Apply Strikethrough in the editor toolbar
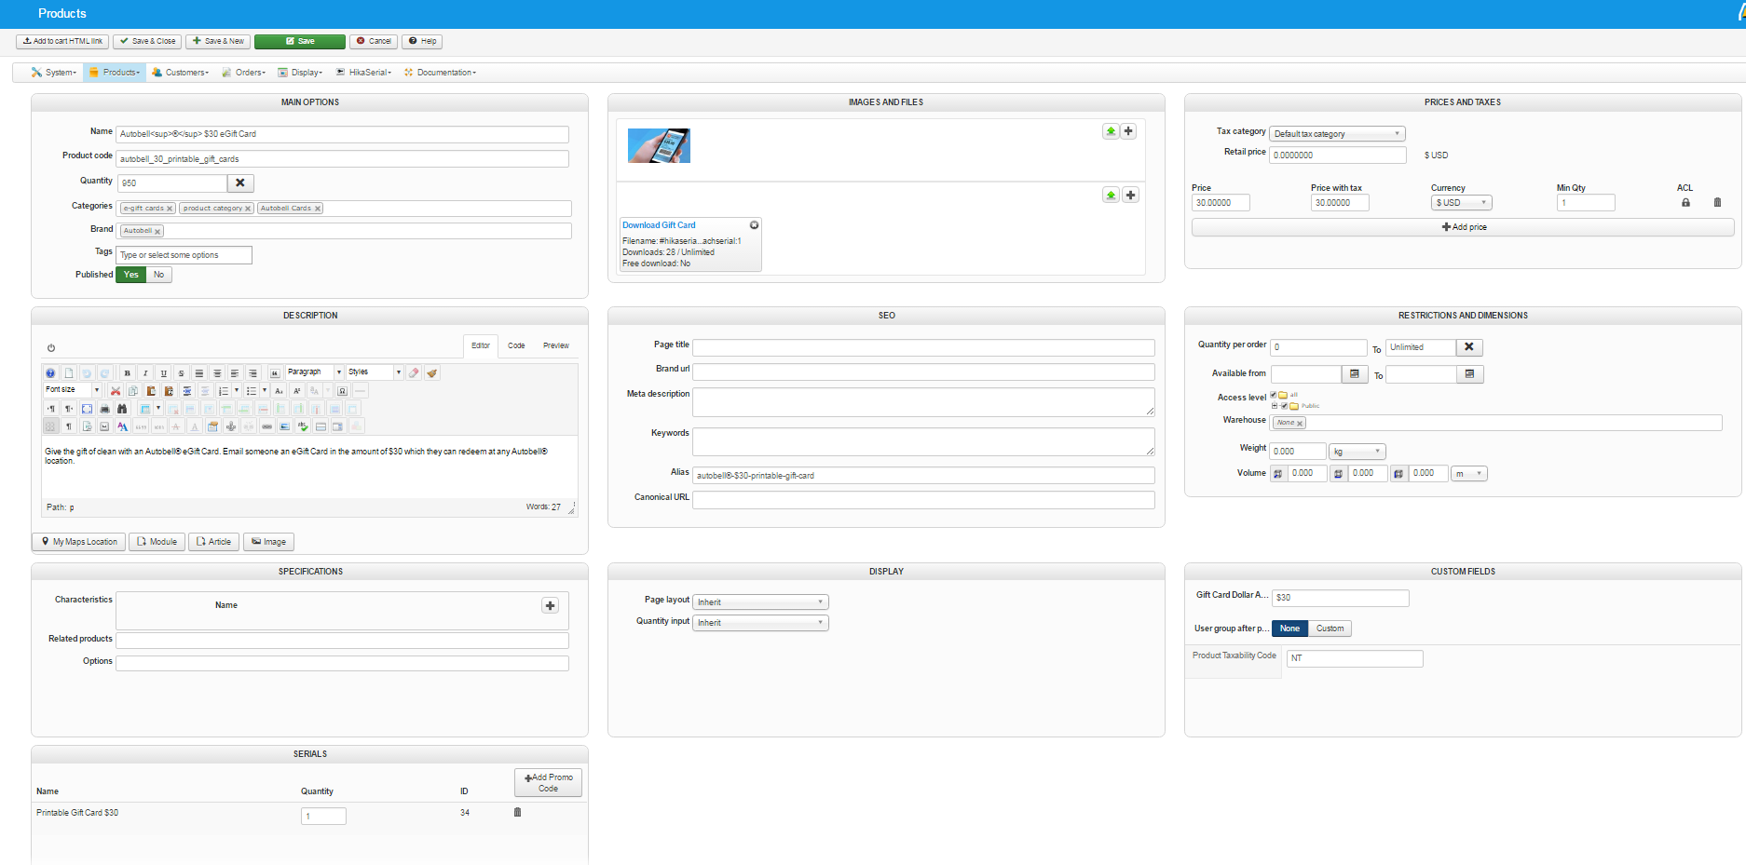This screenshot has width=1746, height=865. 181,373
